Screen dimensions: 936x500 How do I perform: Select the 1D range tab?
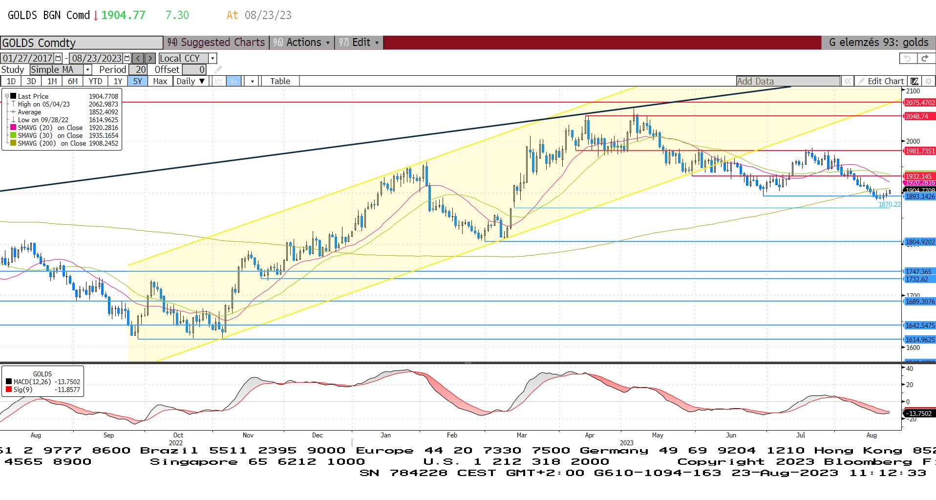point(11,81)
